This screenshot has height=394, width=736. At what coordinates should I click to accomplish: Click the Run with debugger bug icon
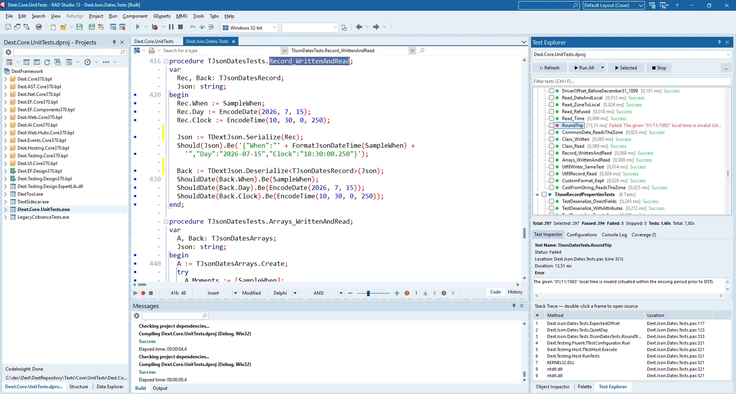pos(155,27)
